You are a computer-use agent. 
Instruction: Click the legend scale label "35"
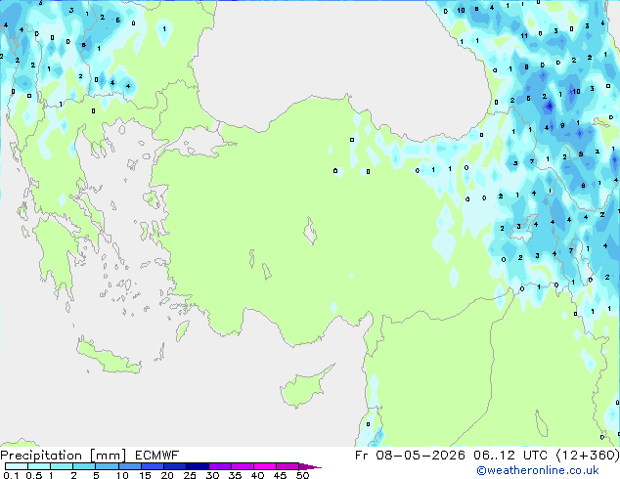[235, 475]
